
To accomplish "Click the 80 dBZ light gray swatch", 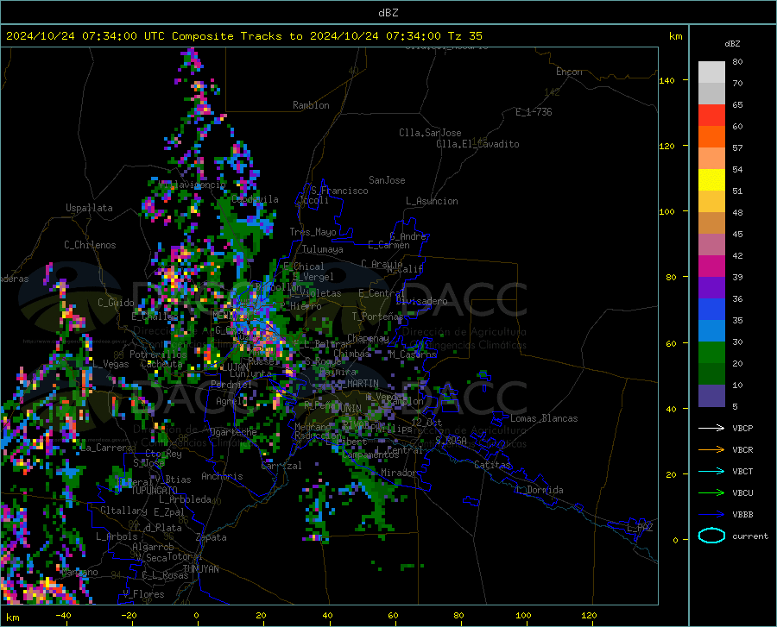I will point(711,72).
